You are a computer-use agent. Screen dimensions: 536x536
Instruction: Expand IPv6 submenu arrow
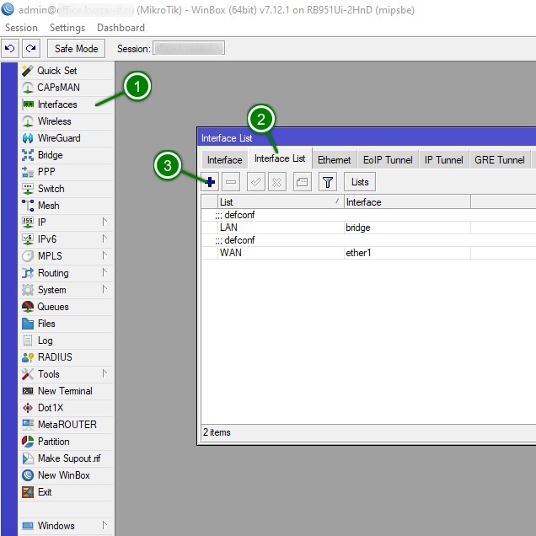[x=105, y=239]
